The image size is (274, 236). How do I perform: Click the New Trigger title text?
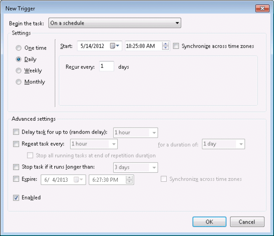point(20,9)
